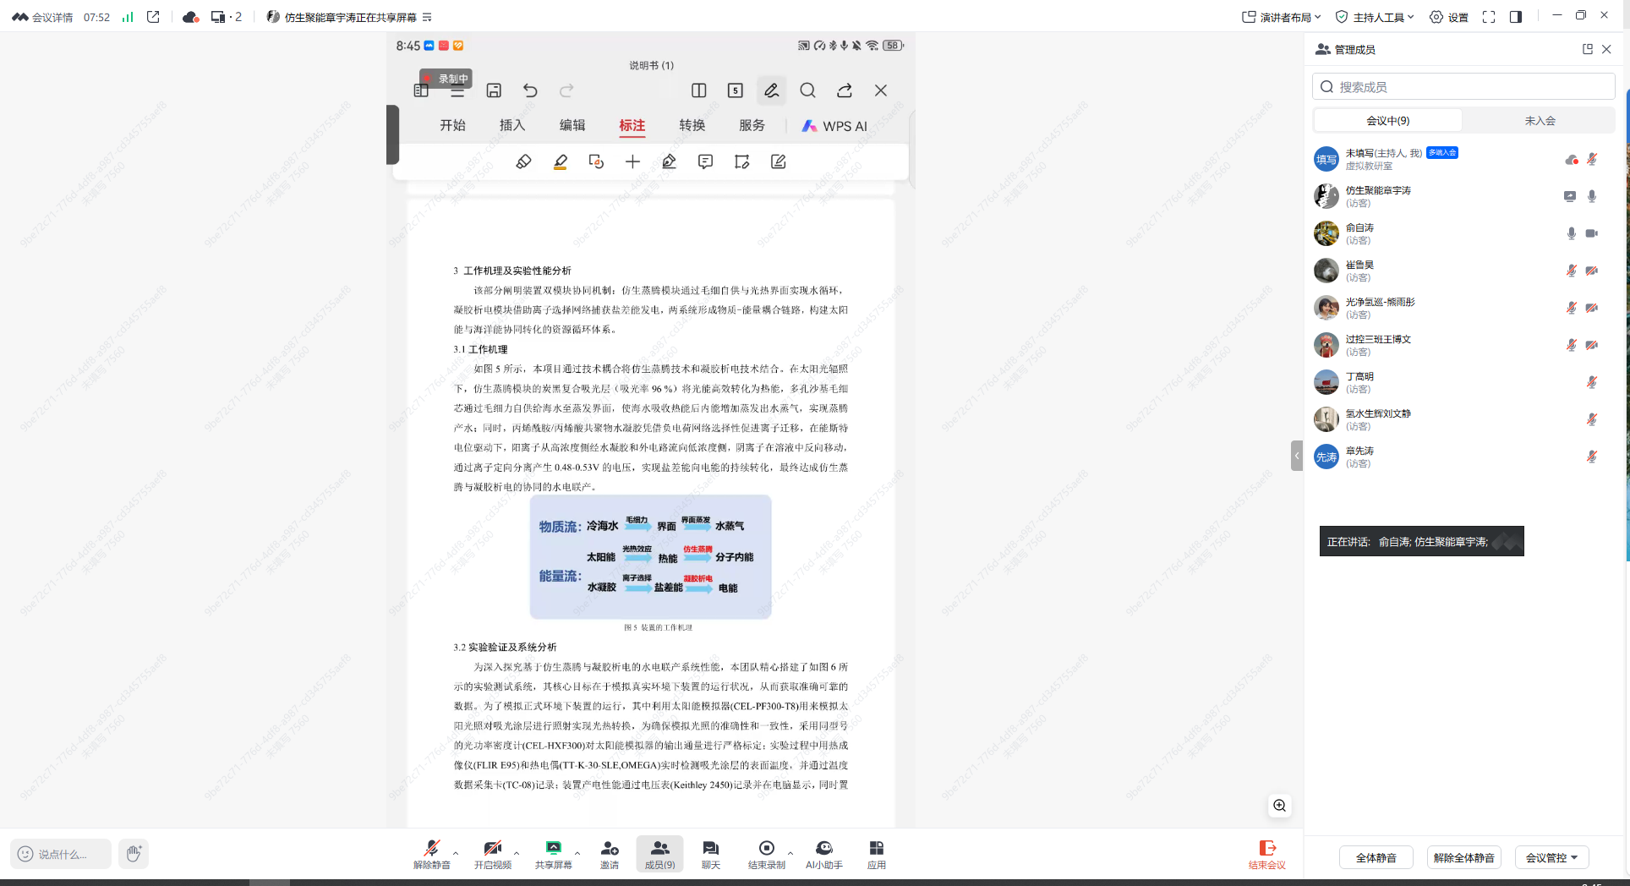Image resolution: width=1630 pixels, height=886 pixels.
Task: Unmute microphone (解除静音)
Action: click(432, 854)
